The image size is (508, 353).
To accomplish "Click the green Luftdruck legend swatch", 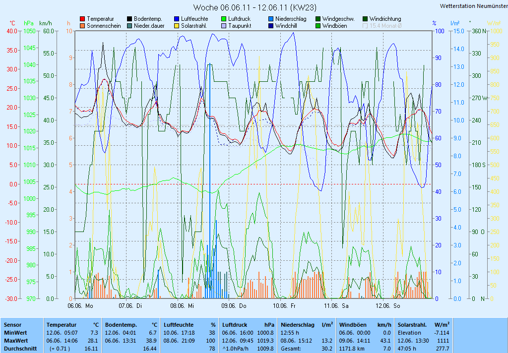I will click(224, 19).
